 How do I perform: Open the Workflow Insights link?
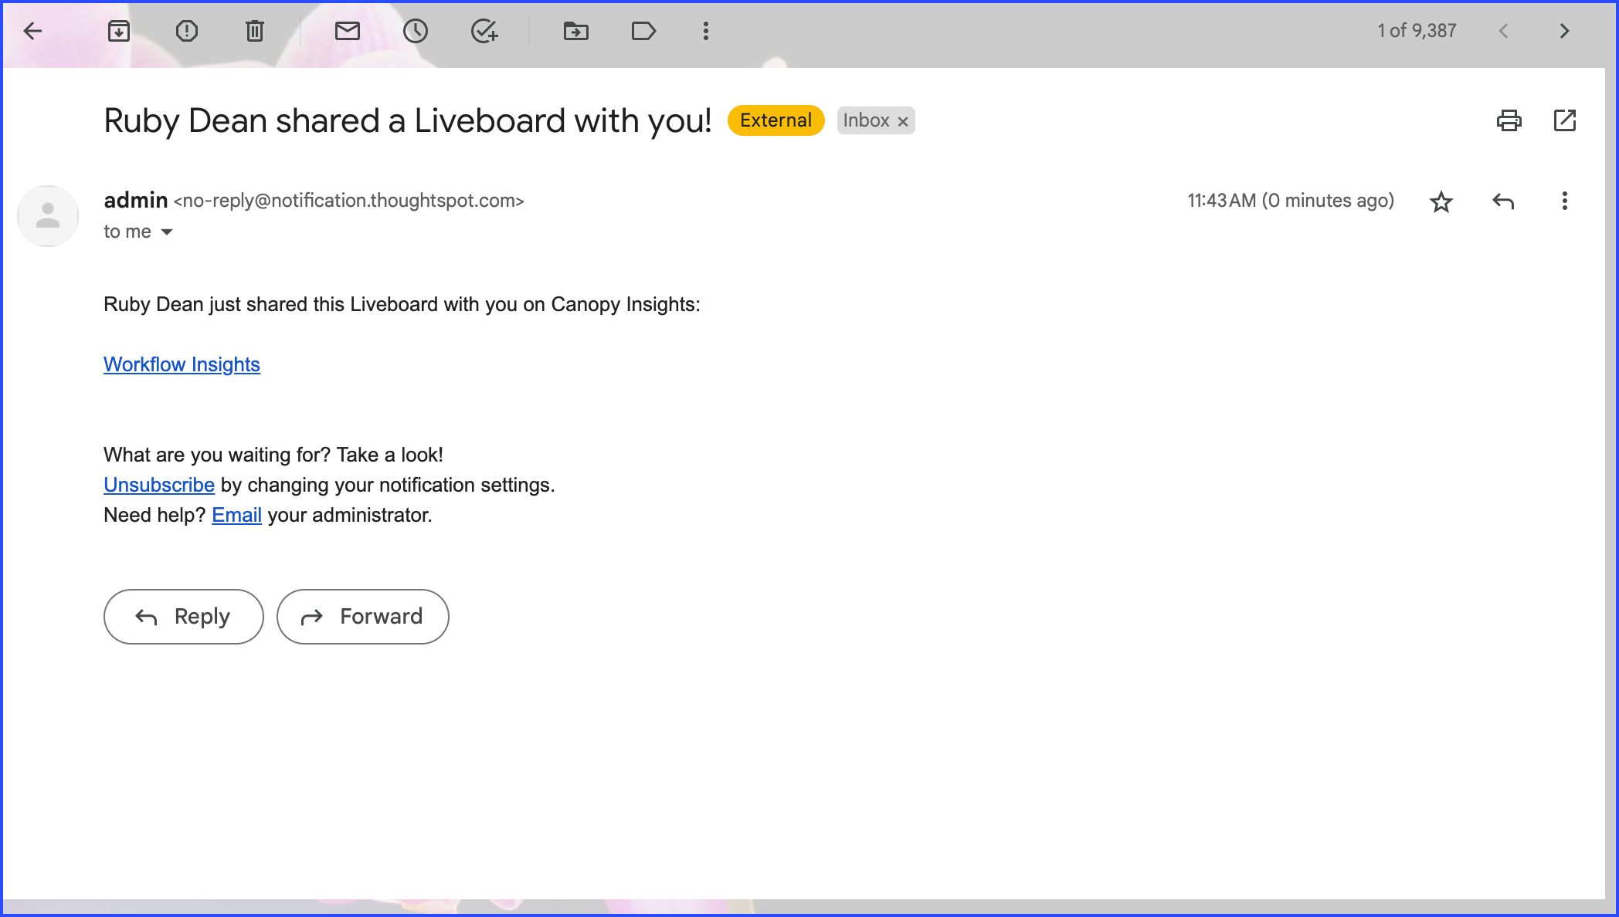pos(182,364)
